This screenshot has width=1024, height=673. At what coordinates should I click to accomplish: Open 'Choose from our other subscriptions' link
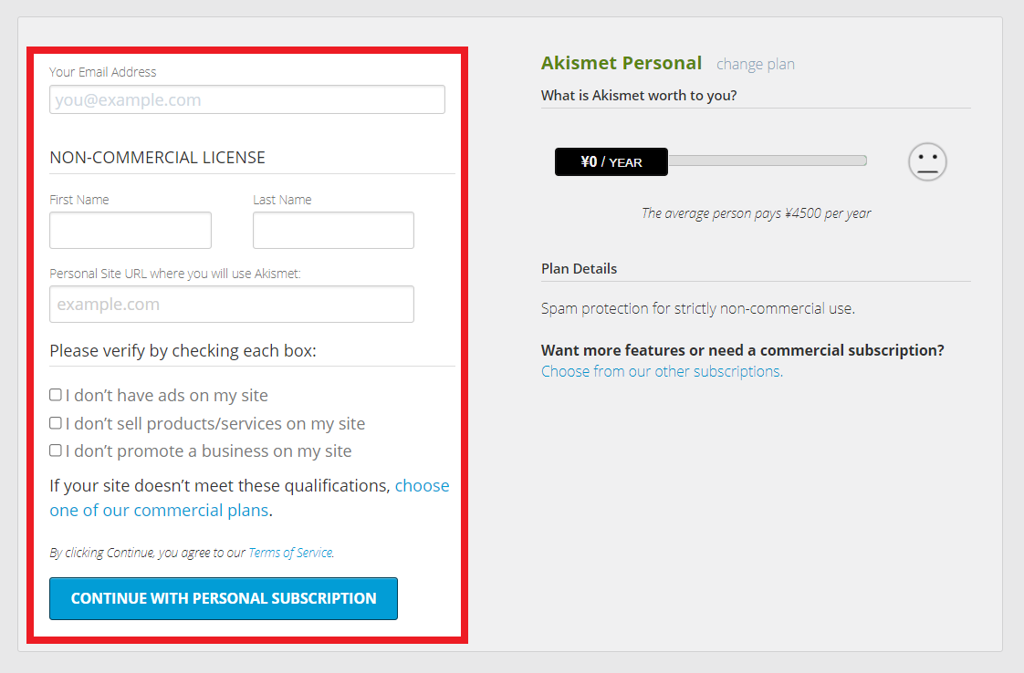[663, 371]
